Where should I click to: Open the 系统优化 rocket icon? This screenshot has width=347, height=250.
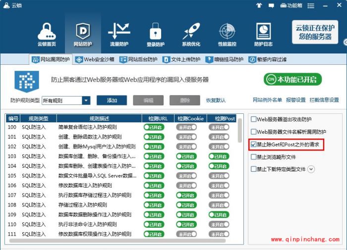pos(191,34)
